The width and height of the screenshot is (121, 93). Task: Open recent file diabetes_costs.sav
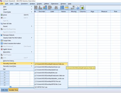click(51, 78)
